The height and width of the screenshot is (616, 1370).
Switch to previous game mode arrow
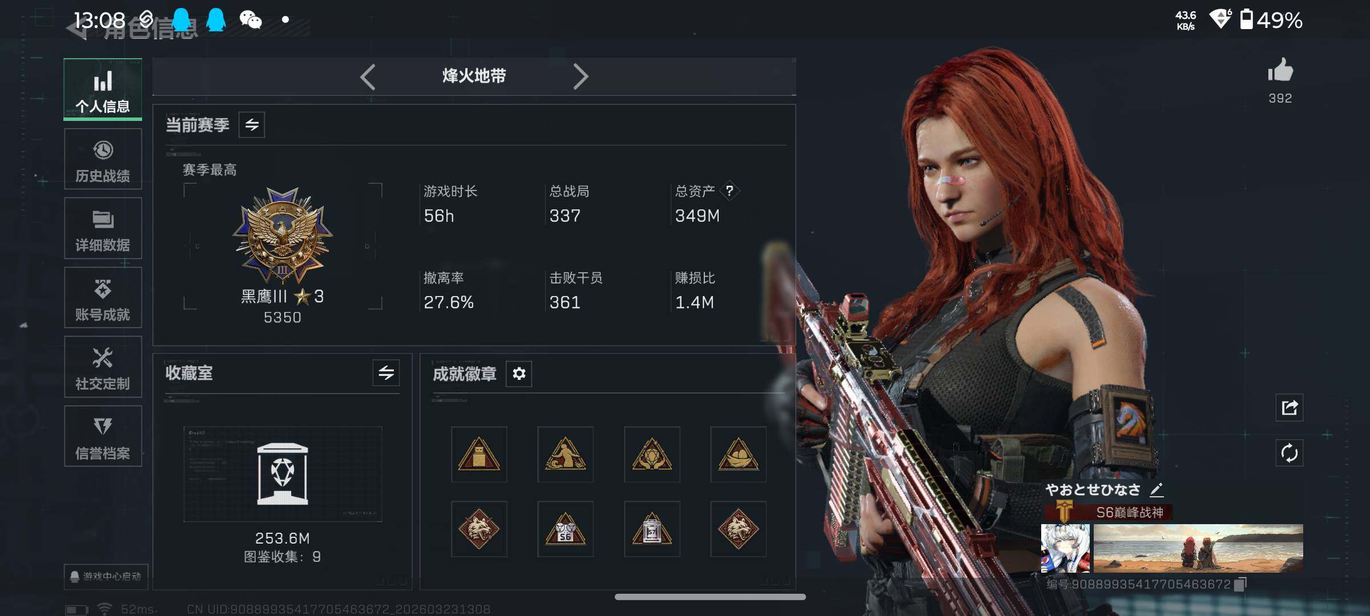tap(368, 77)
